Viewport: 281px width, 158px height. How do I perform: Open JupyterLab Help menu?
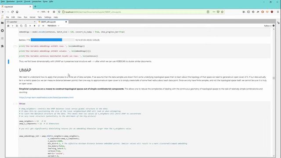[56, 17]
